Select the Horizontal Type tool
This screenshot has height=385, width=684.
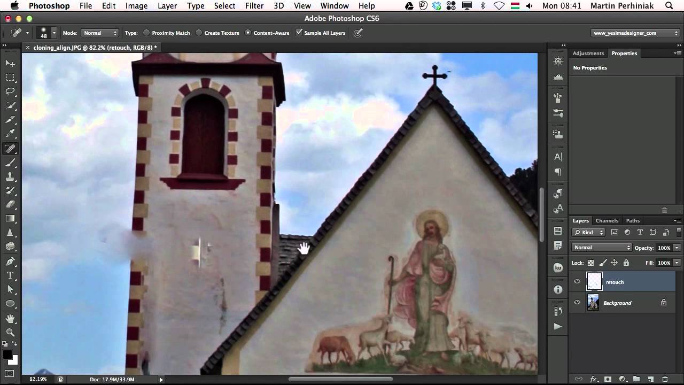(10, 275)
